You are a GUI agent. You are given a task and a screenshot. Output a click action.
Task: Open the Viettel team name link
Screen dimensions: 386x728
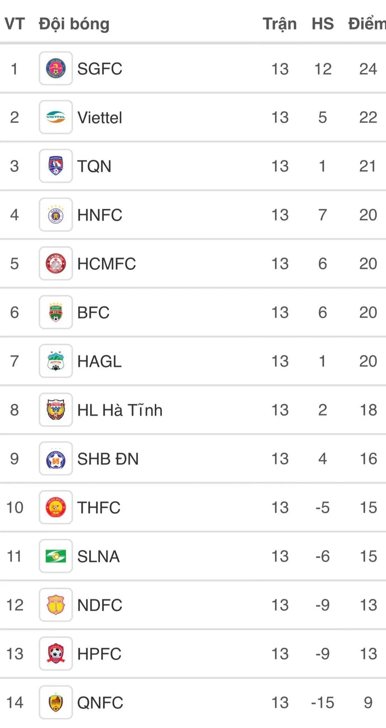(100, 118)
